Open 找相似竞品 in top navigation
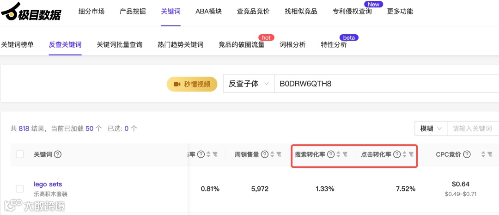The image size is (499, 215). 301,12
